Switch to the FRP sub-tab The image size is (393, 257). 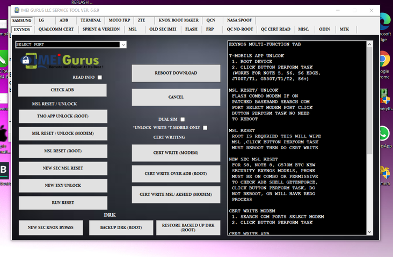tap(210, 30)
